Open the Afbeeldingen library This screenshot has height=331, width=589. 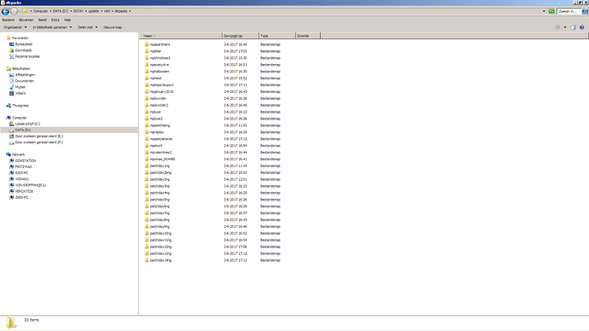[25, 75]
